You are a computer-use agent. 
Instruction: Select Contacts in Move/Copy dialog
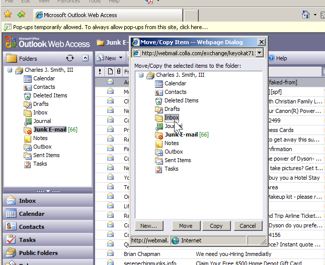coord(176,92)
